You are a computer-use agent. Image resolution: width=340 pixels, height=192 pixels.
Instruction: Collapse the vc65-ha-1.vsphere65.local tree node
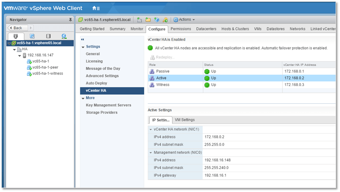[9, 43]
